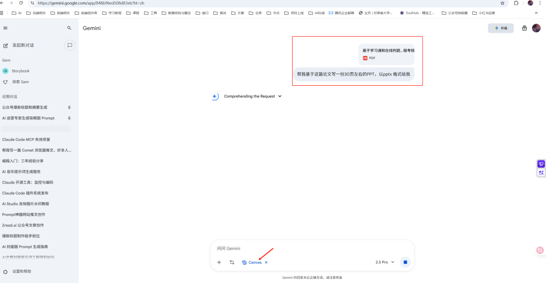
Task: Open the 2.5 Pro model dropdown
Action: (x=385, y=262)
